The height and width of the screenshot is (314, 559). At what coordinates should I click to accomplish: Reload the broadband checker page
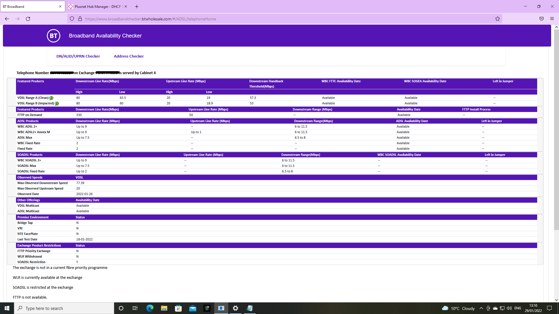(28, 19)
